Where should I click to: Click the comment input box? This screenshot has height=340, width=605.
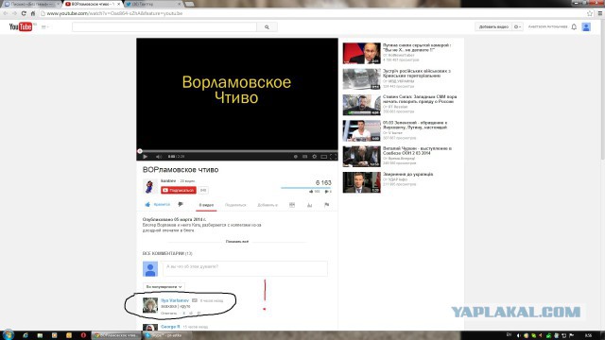coord(245,268)
